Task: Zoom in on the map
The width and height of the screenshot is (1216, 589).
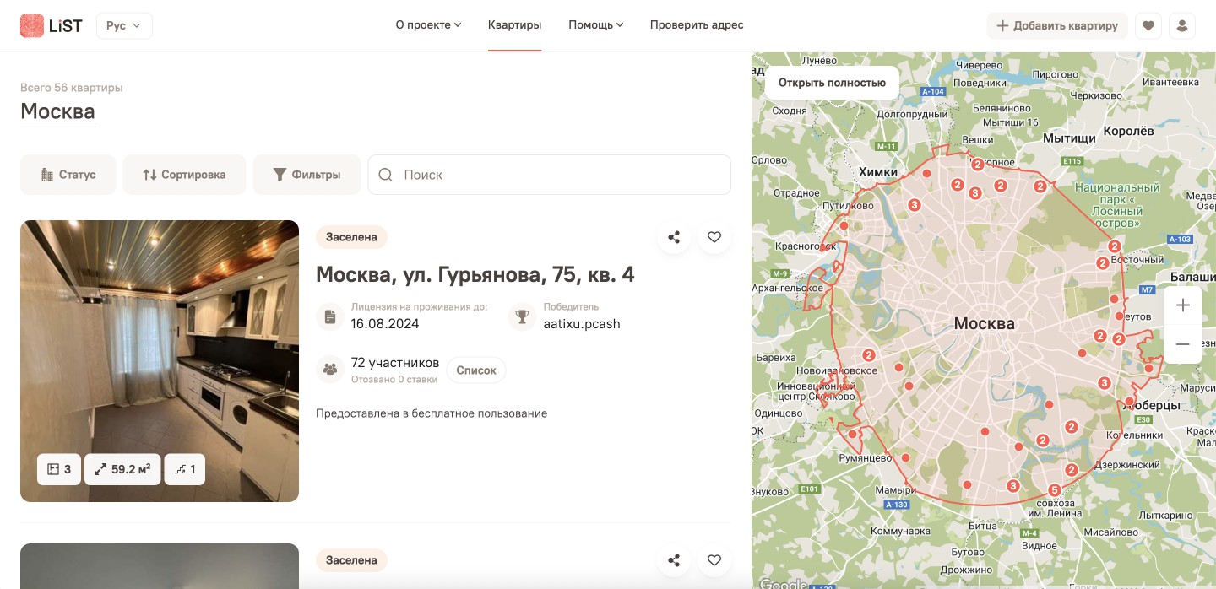Action: point(1183,305)
